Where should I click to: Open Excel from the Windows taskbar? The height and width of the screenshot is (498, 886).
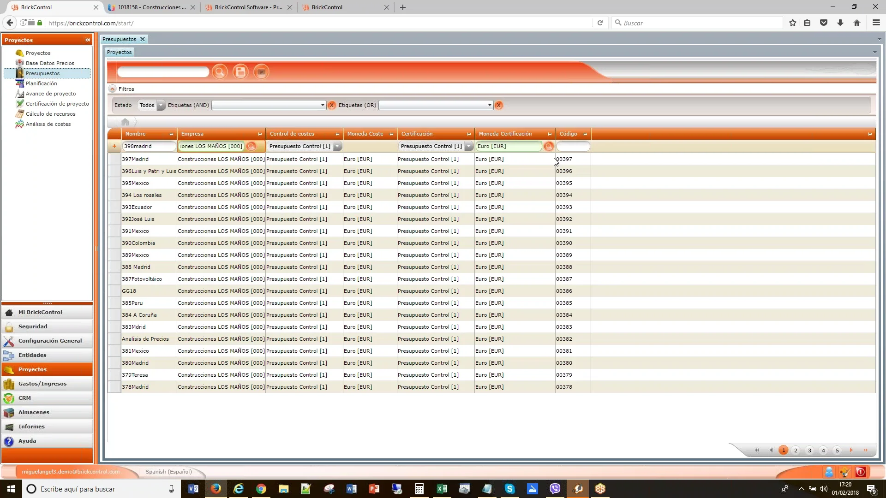pyautogui.click(x=442, y=489)
